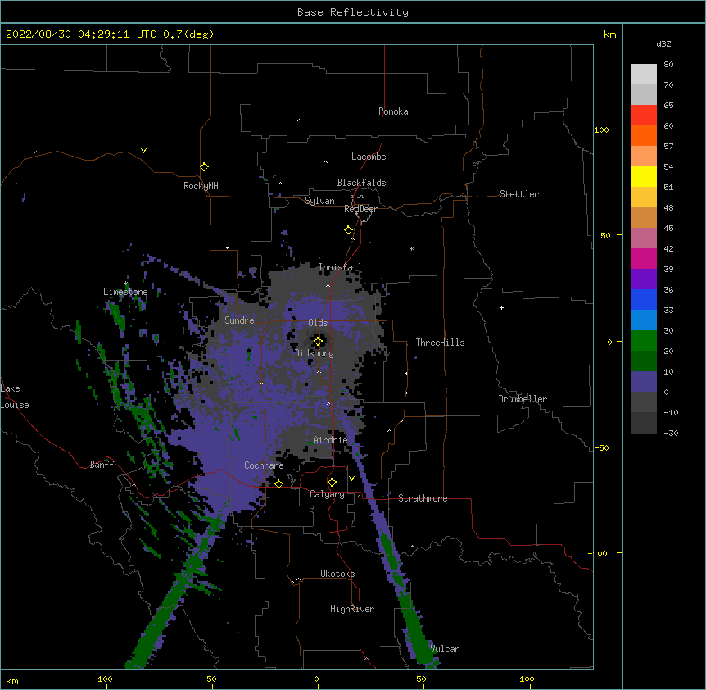706x690 pixels.
Task: Click the yellow diamond marker below Cochrane
Action: click(278, 483)
